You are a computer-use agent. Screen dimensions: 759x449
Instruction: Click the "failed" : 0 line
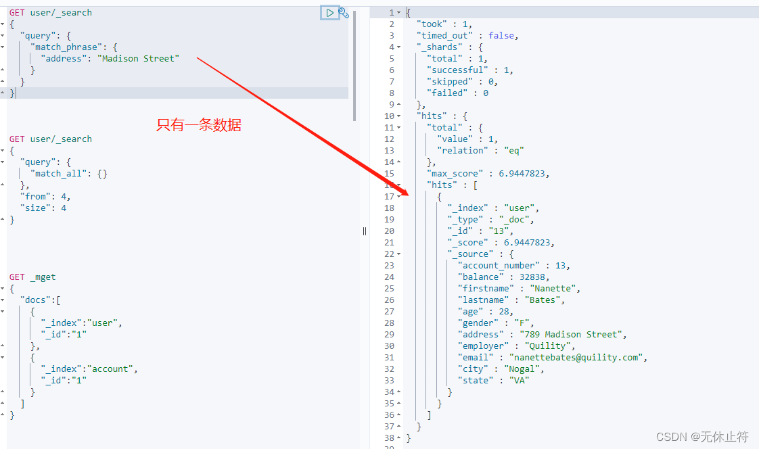point(457,93)
